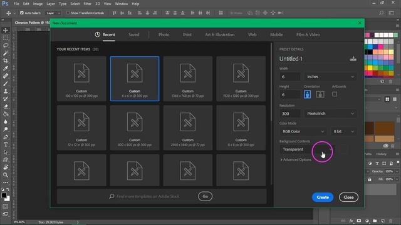Viewport: 401px width, 225px height.
Task: Open the Pixels/Inch resolution units dropdown
Action: point(330,114)
